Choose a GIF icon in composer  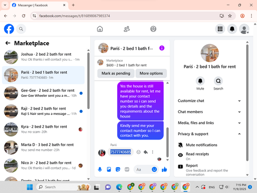(127, 169)
